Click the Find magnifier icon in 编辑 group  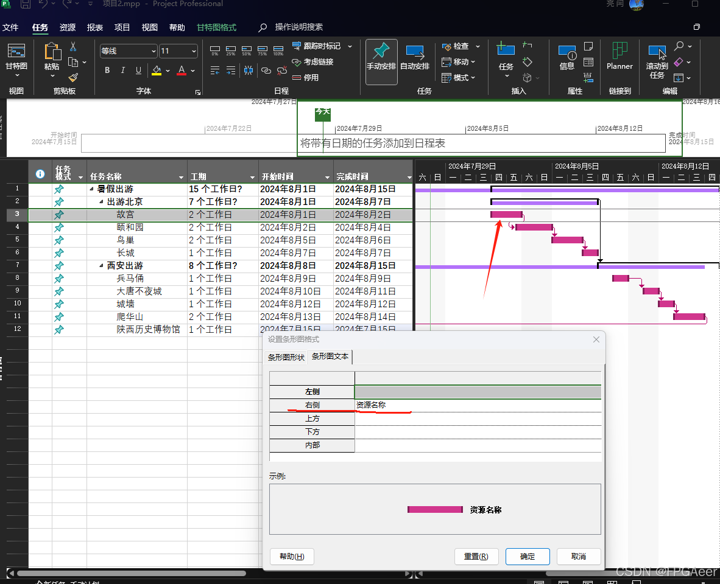679,46
